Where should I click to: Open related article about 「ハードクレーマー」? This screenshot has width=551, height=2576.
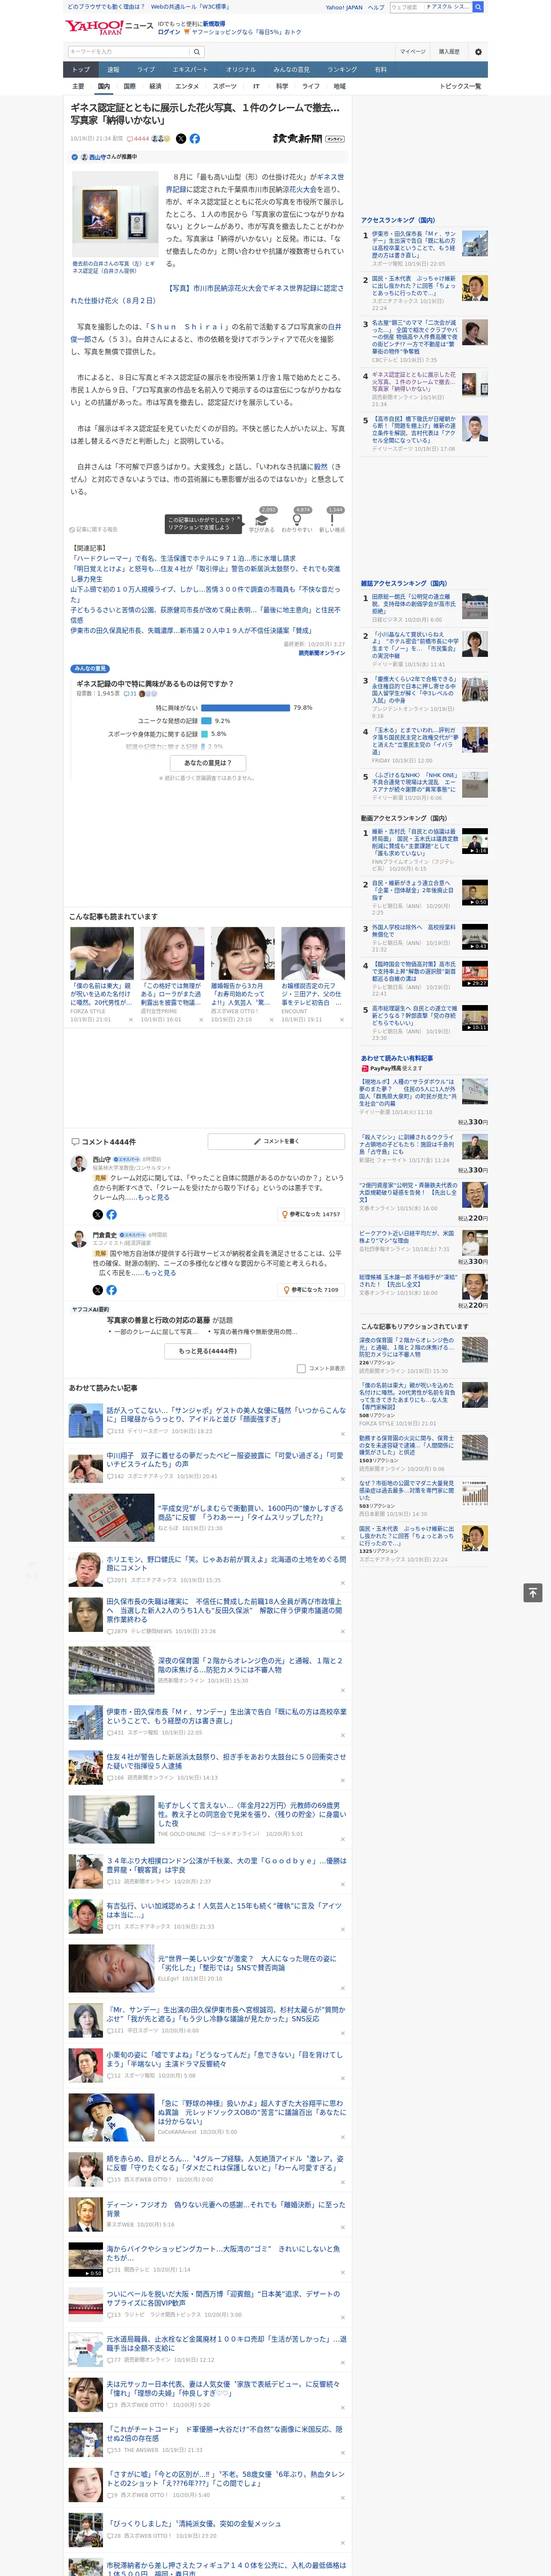[x=183, y=559]
